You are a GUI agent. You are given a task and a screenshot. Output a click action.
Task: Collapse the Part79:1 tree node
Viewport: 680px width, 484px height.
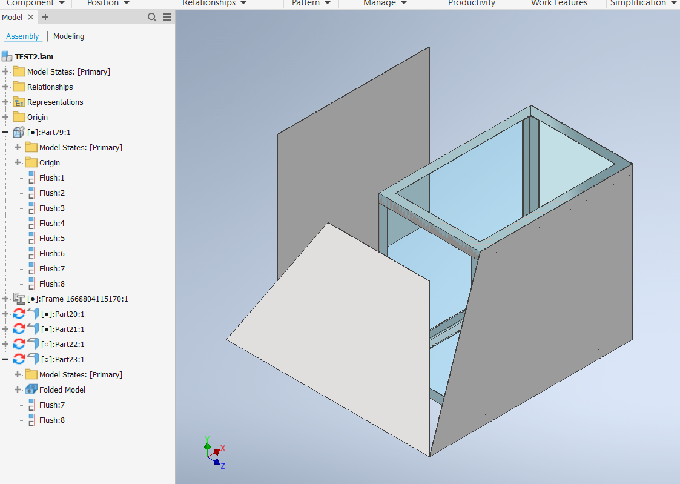coord(6,132)
